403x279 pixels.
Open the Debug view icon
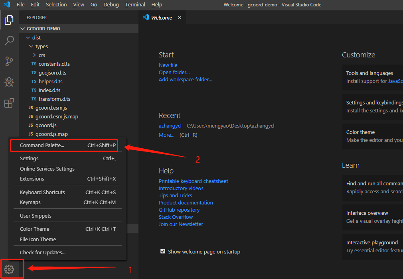9,82
